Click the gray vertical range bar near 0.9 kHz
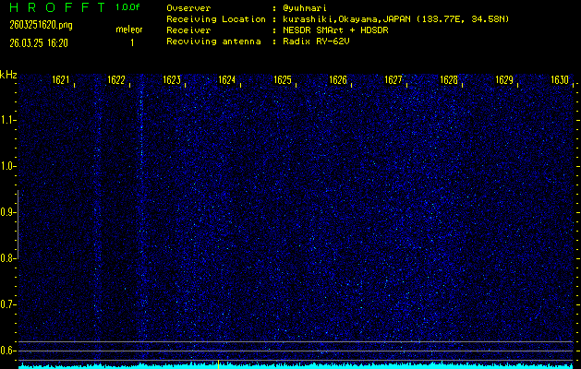This screenshot has width=581, height=369. tap(18, 224)
